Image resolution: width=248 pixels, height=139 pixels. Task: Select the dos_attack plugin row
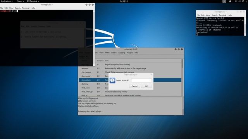click(130, 80)
